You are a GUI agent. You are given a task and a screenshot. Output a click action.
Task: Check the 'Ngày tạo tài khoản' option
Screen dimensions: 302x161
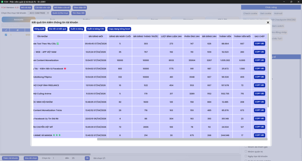[x=246, y=156]
